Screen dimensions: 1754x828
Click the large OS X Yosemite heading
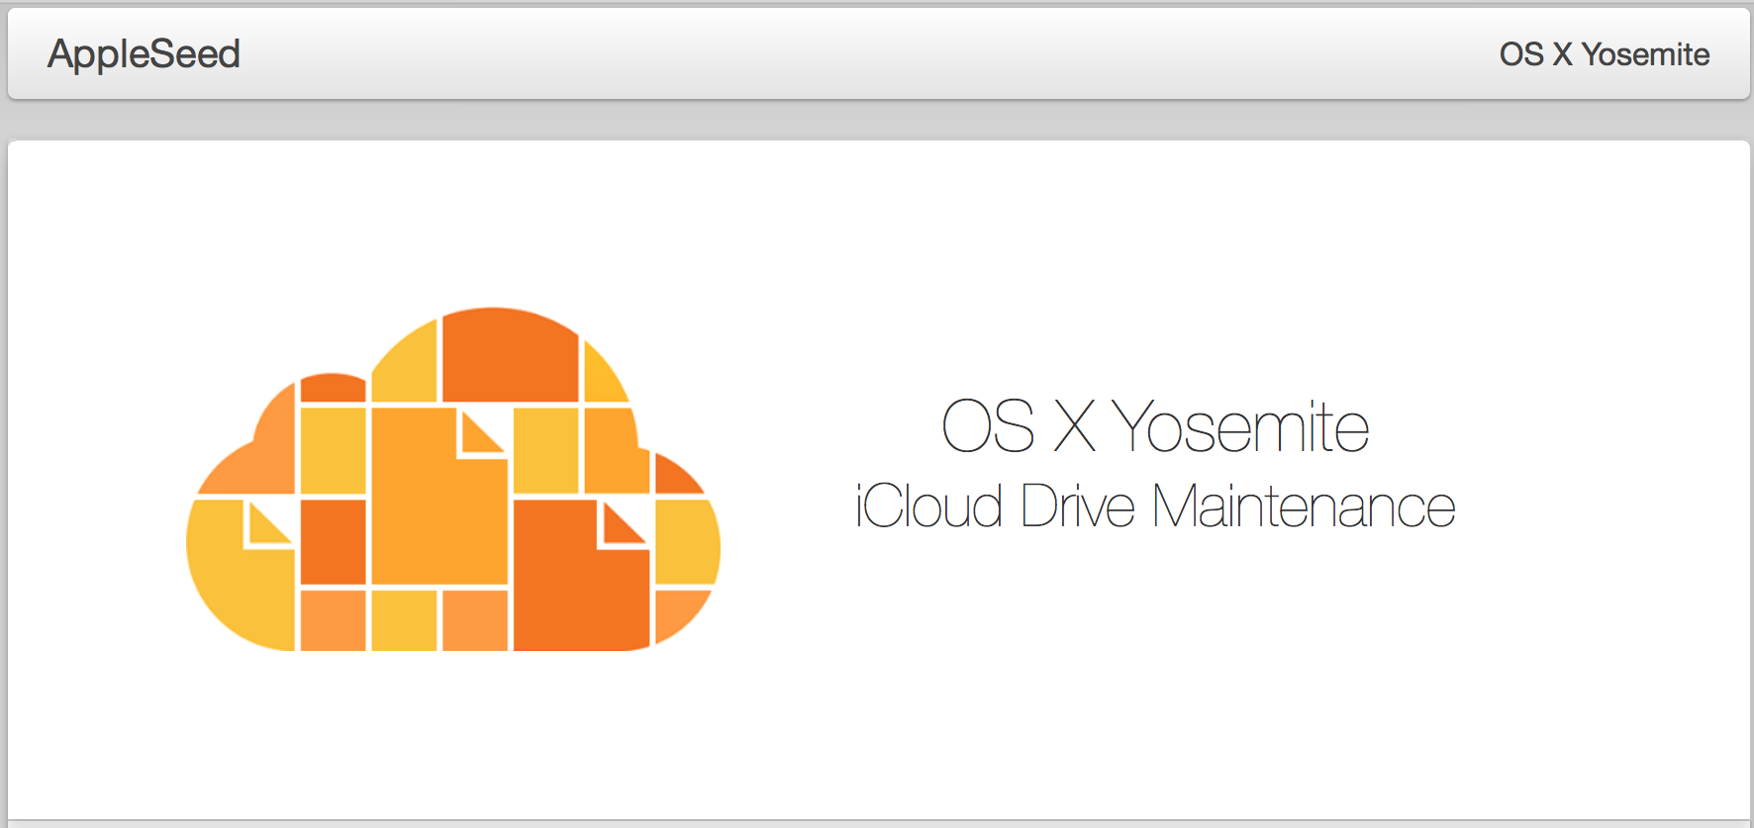coord(1154,427)
